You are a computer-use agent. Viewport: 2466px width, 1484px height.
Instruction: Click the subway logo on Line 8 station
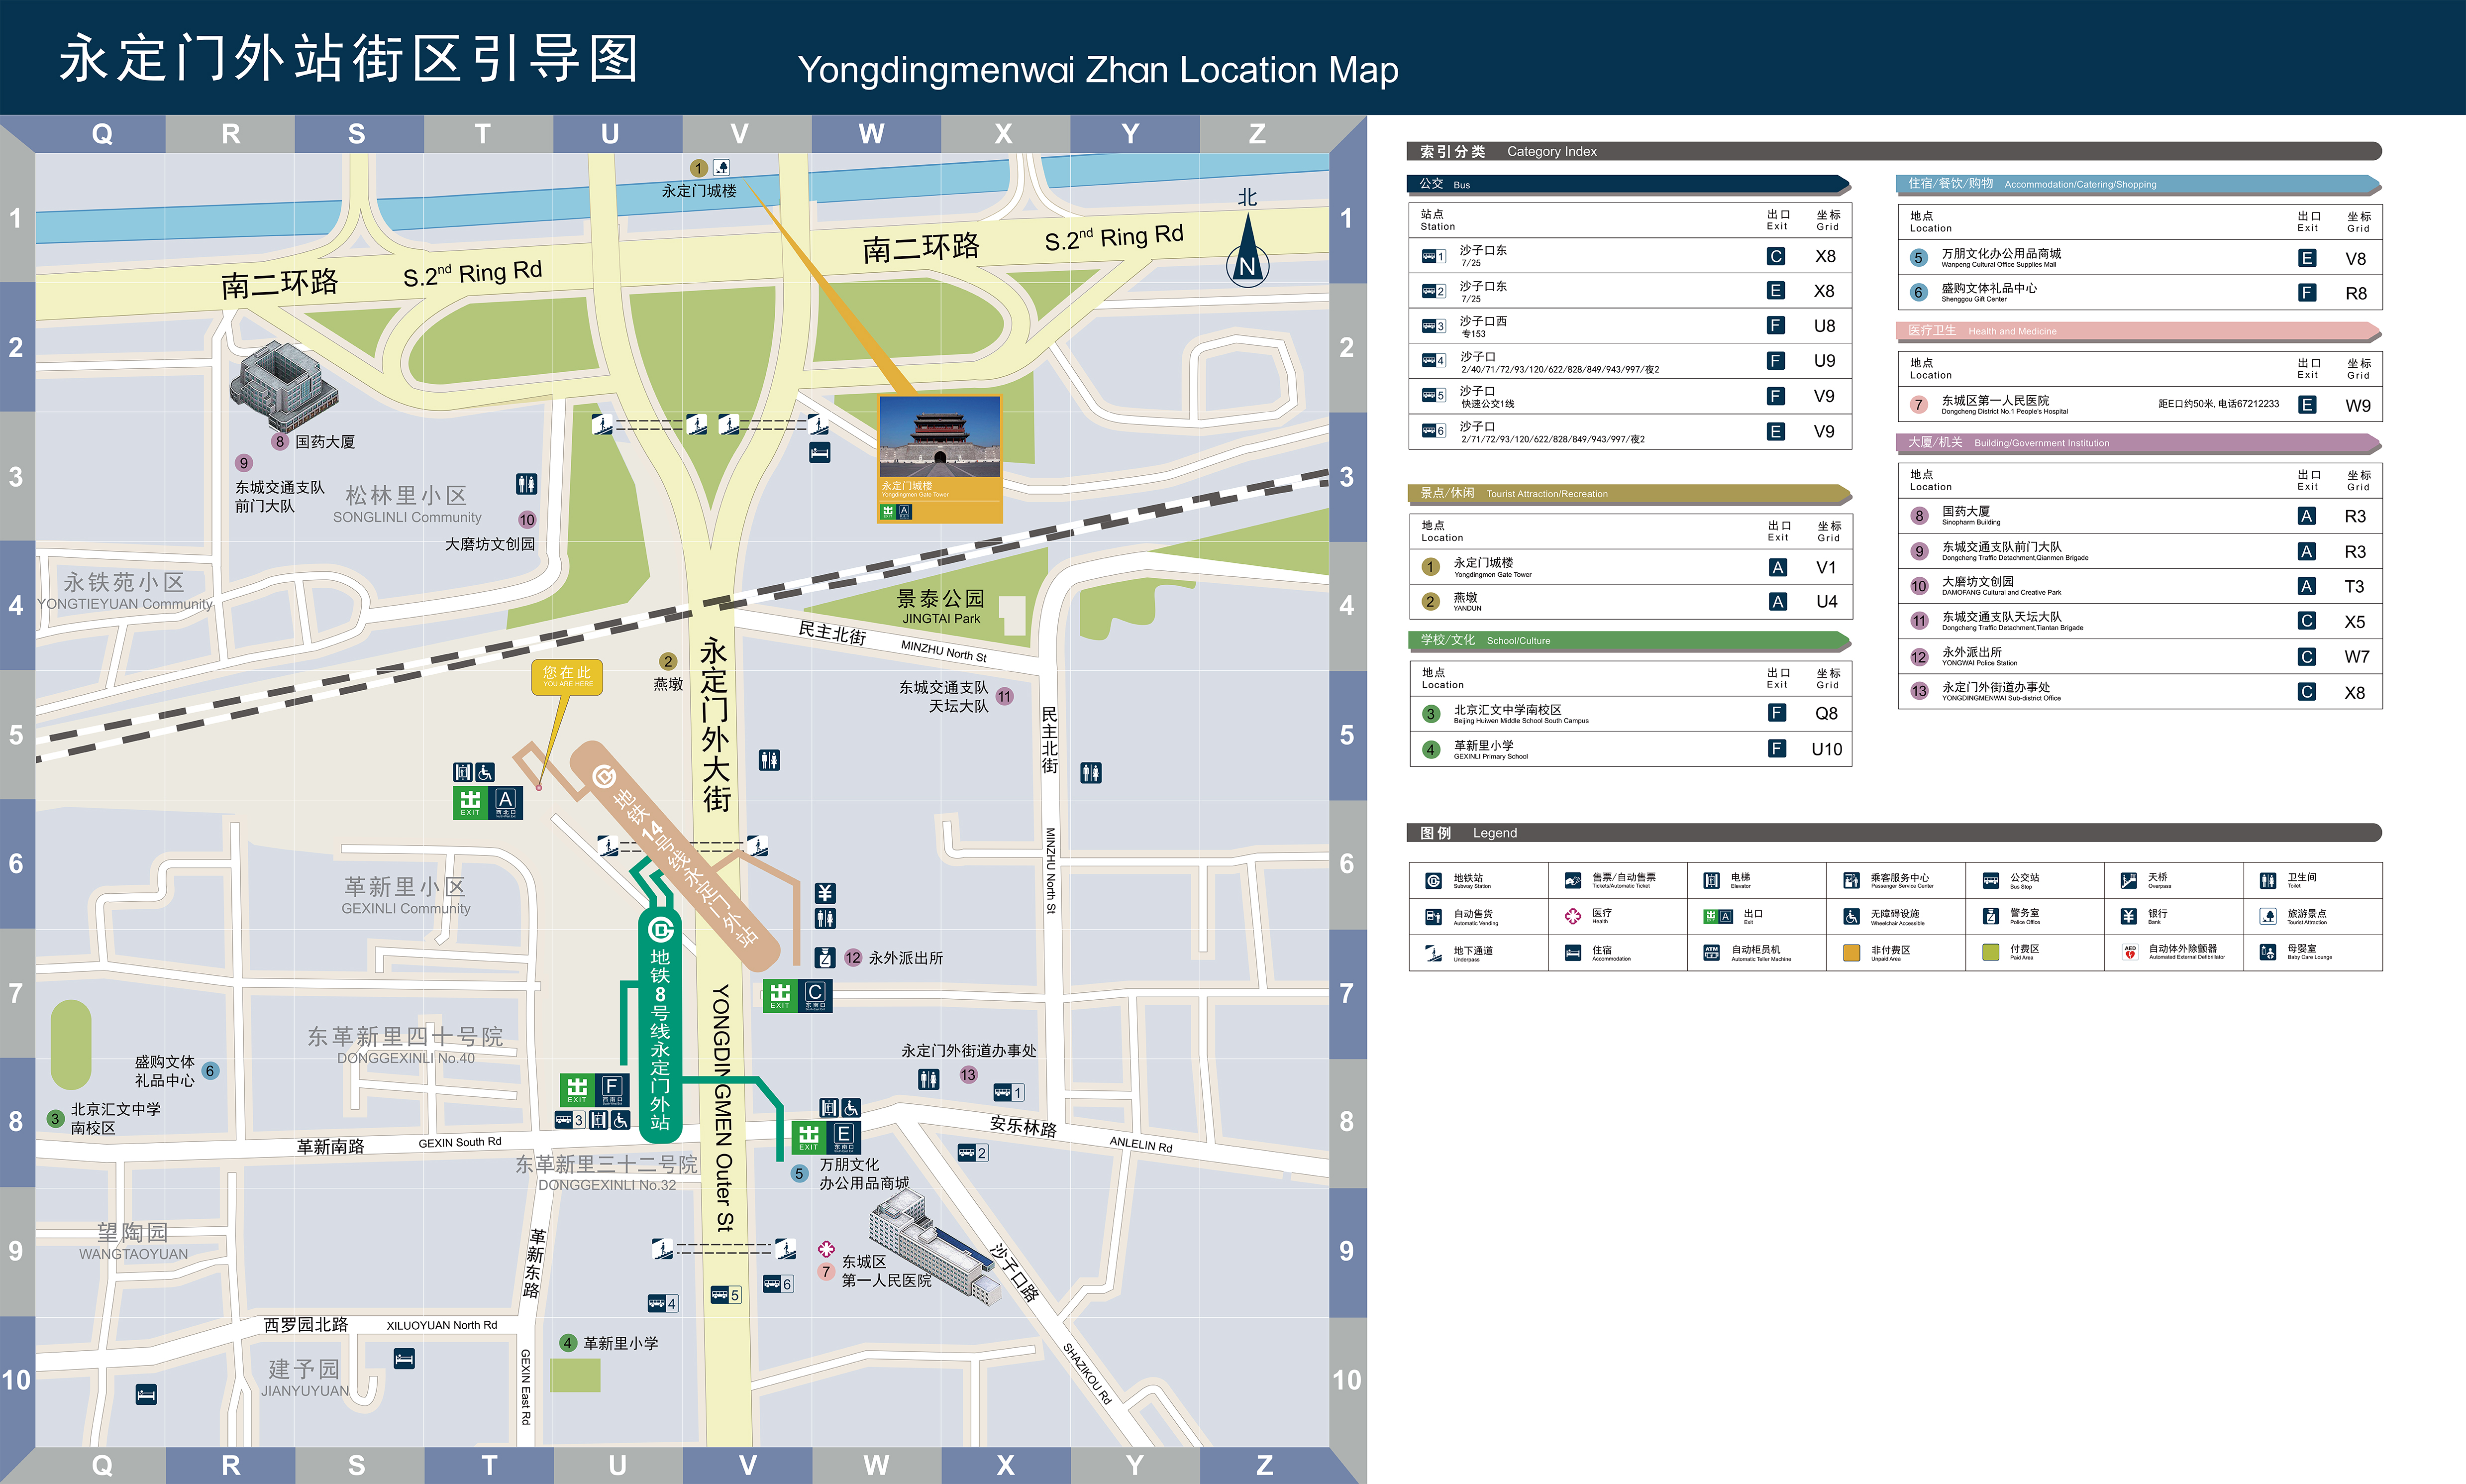pos(660,931)
